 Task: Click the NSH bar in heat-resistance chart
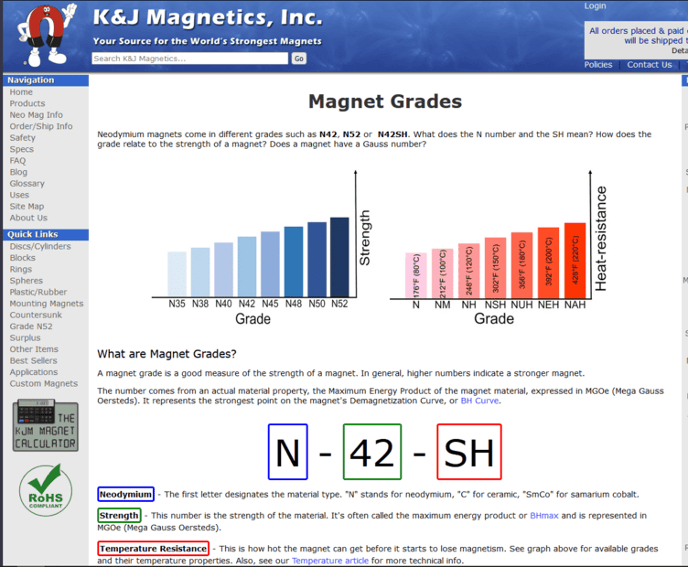[x=495, y=268]
